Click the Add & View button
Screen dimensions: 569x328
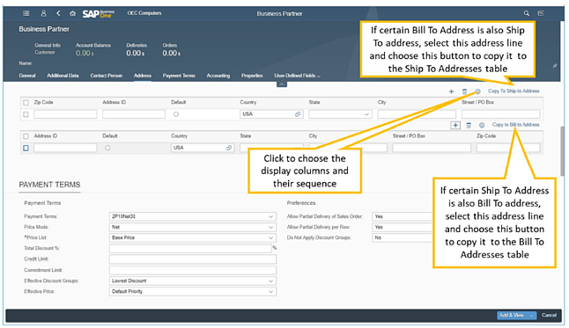(x=512, y=316)
